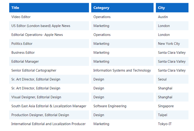Select US Editor (London based) Apple News
Screen dimensions: 194x131
click(41, 26)
